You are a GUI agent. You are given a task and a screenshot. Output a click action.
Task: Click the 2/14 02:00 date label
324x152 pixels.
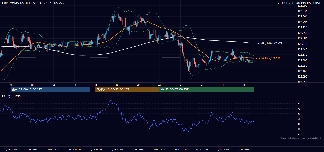[202, 149]
